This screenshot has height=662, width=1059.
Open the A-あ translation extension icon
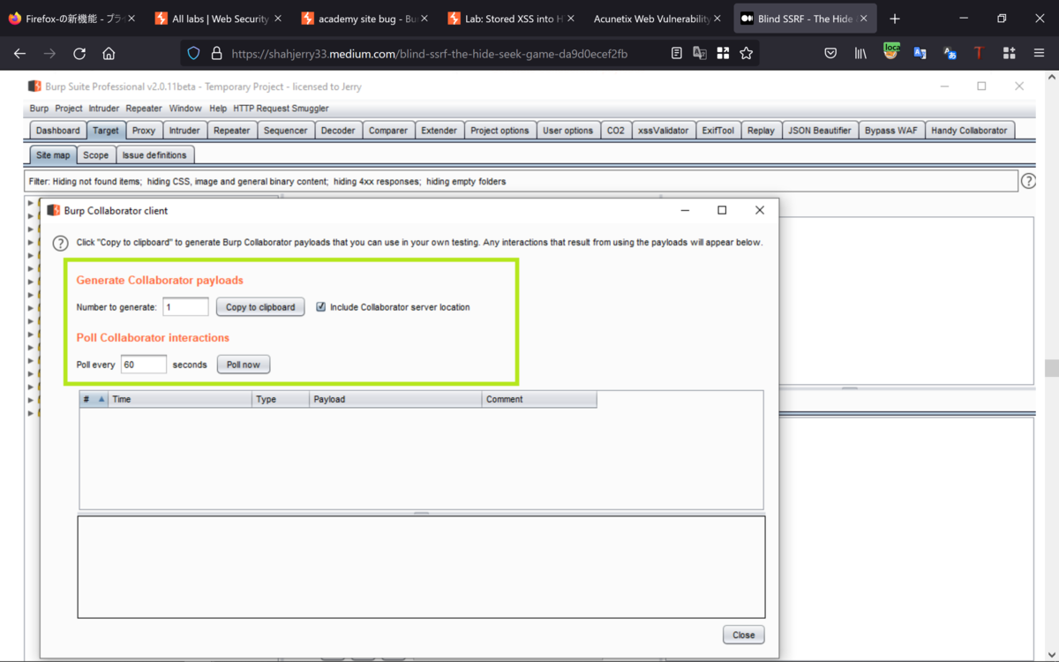tap(950, 54)
